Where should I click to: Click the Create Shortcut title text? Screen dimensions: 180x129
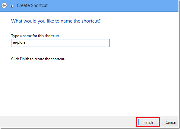tap(32, 5)
